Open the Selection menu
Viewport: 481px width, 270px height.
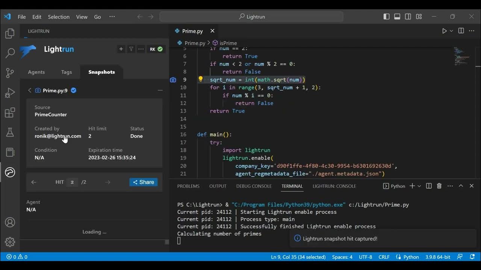pos(59,17)
